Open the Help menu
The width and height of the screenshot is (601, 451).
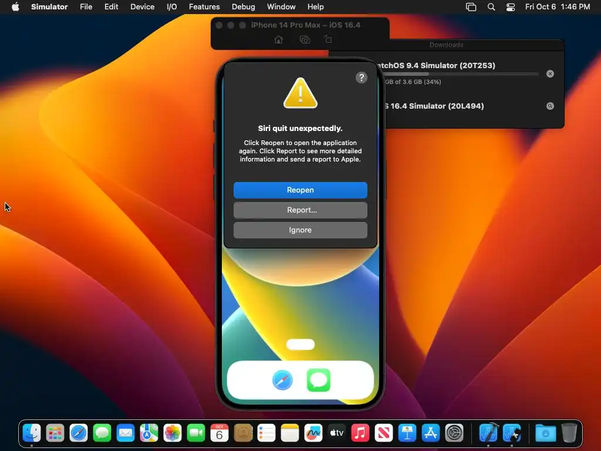[x=315, y=7]
